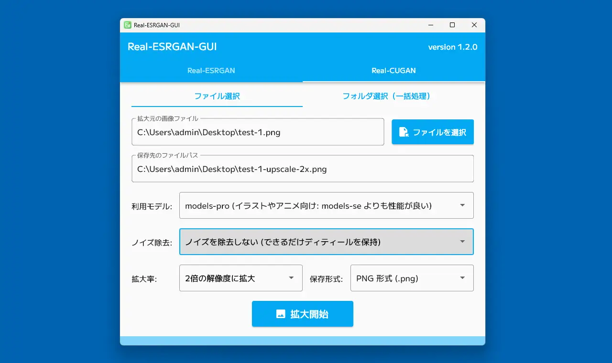Click the ノイズ除去: label
This screenshot has height=363, width=612.
[x=152, y=243]
